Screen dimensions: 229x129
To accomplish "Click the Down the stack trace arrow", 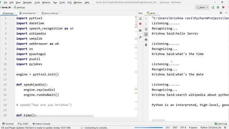I will click(146, 24).
